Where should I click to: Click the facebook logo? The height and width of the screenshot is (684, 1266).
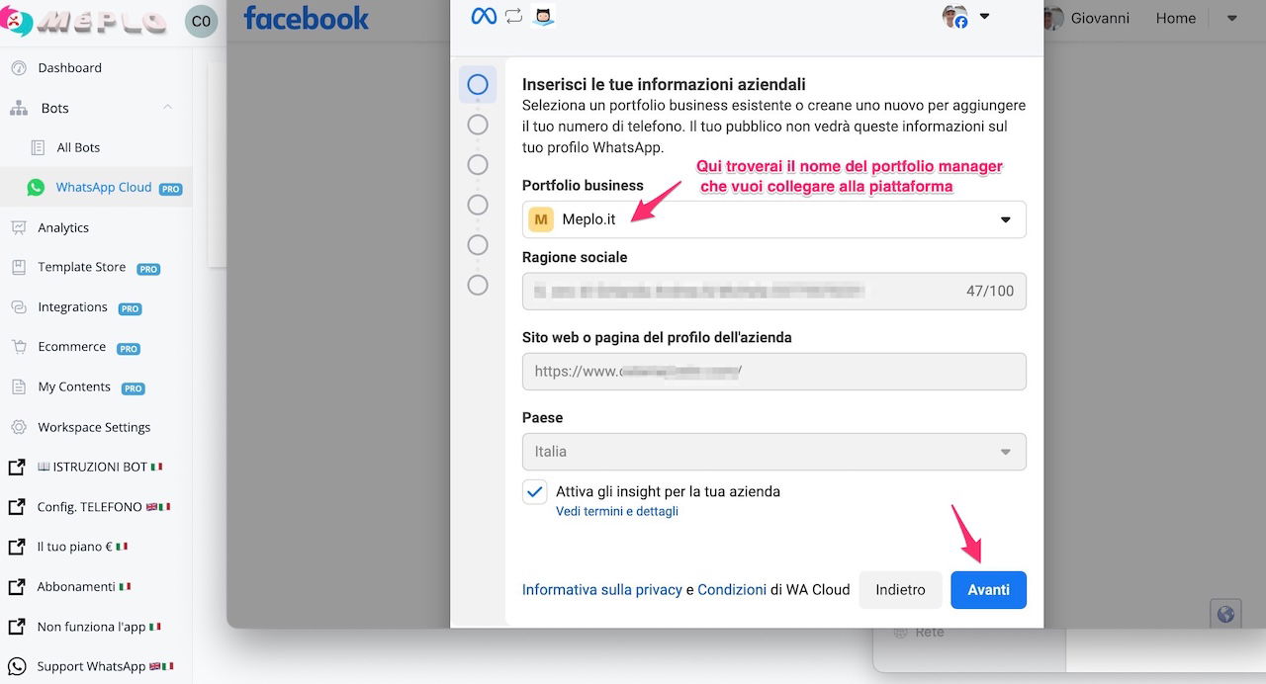(x=306, y=19)
